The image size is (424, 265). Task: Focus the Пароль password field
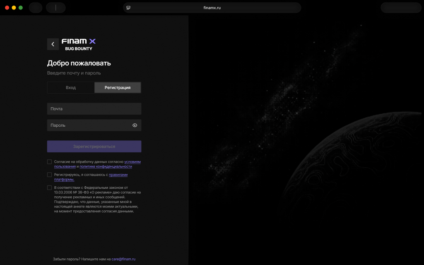click(x=94, y=125)
